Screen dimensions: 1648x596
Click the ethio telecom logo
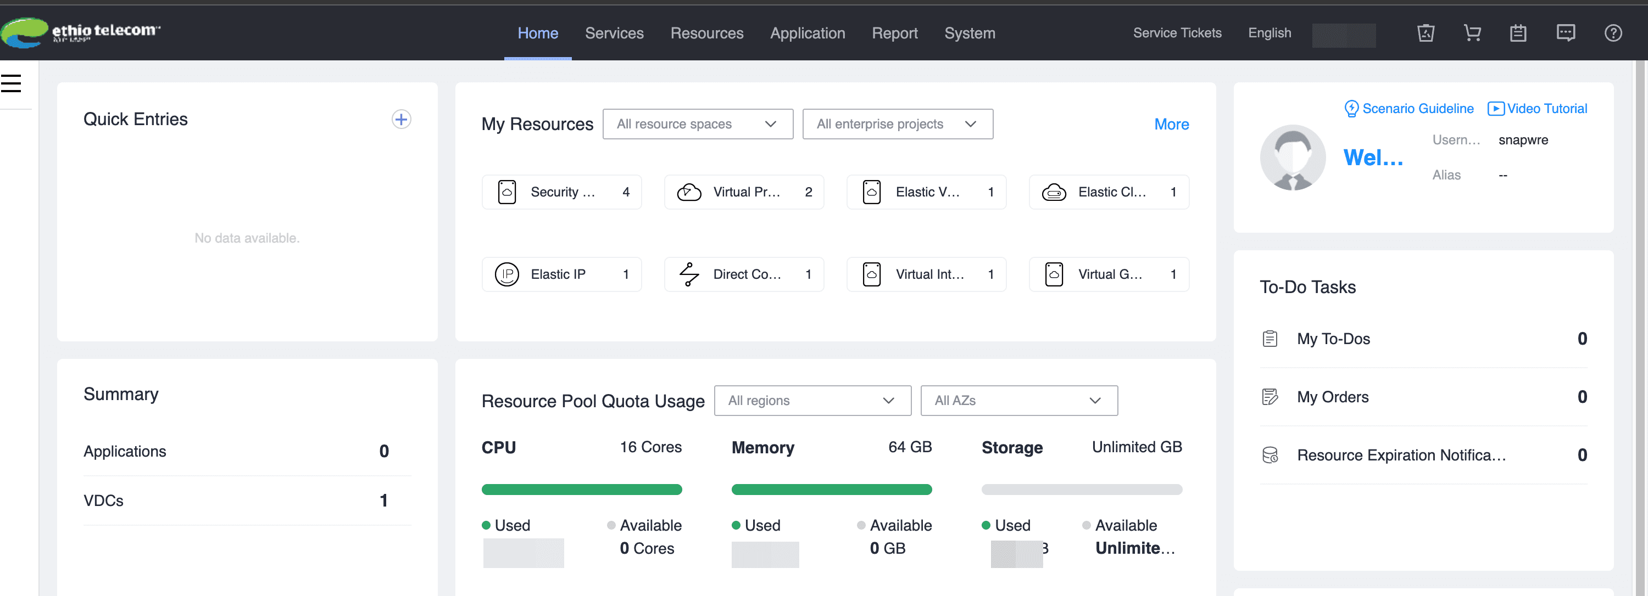coord(81,32)
